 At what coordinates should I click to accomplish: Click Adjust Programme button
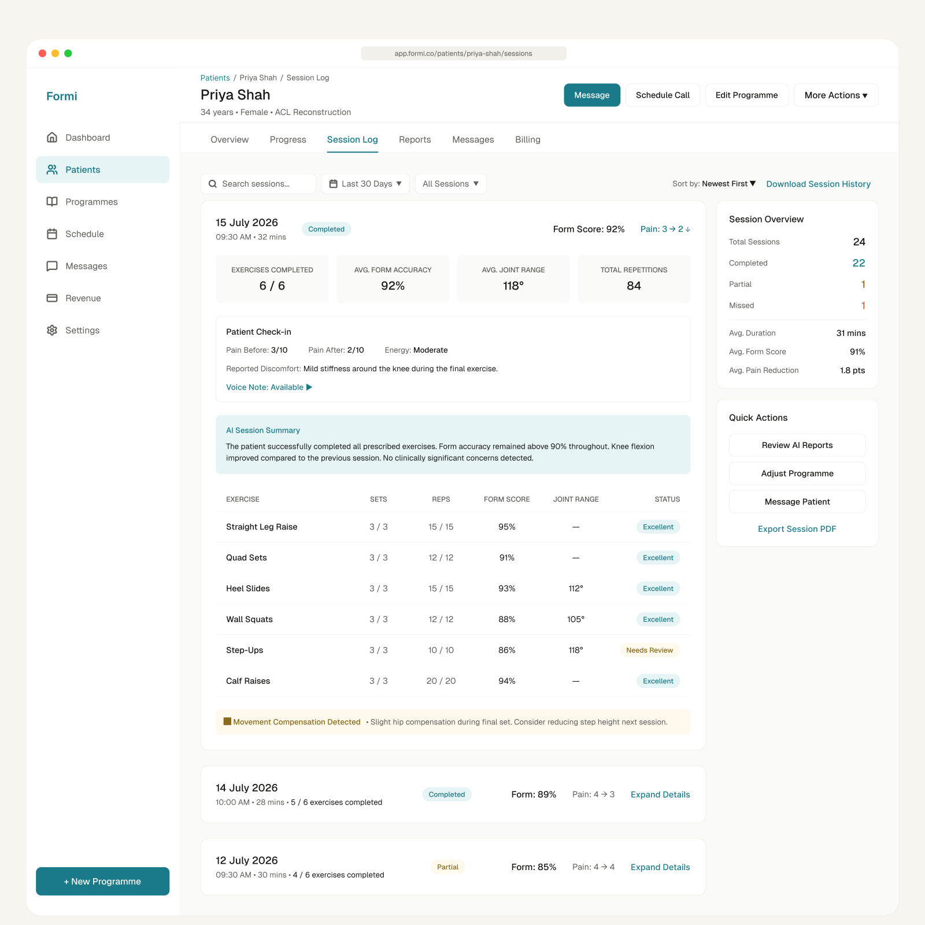797,473
